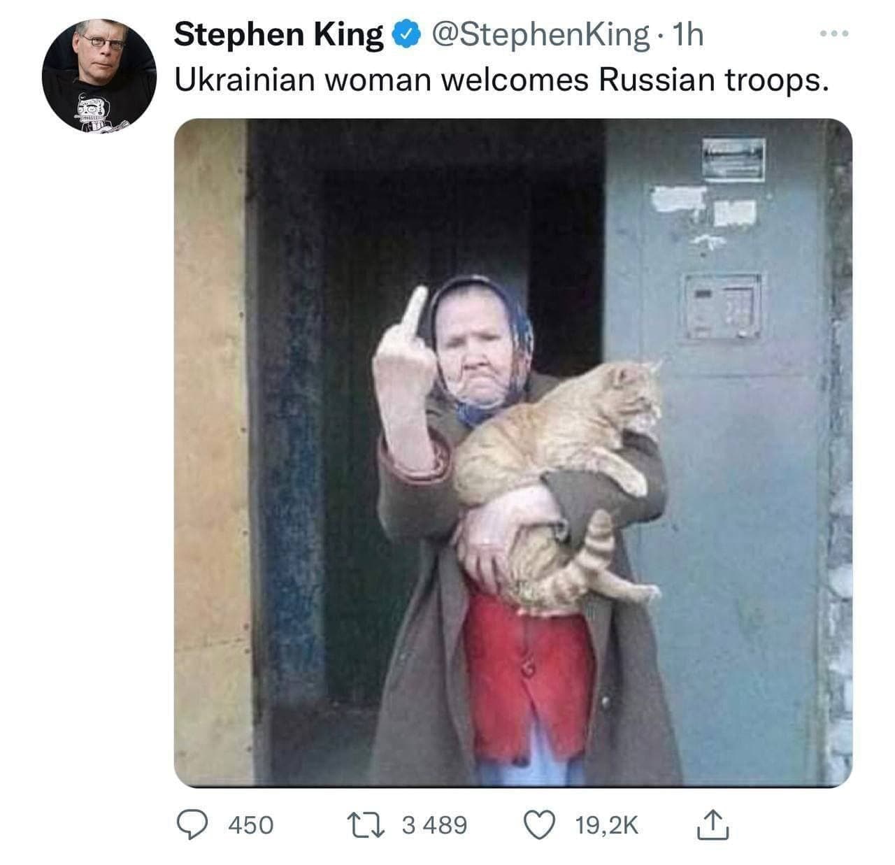Open the share upload arrow icon

(713, 824)
